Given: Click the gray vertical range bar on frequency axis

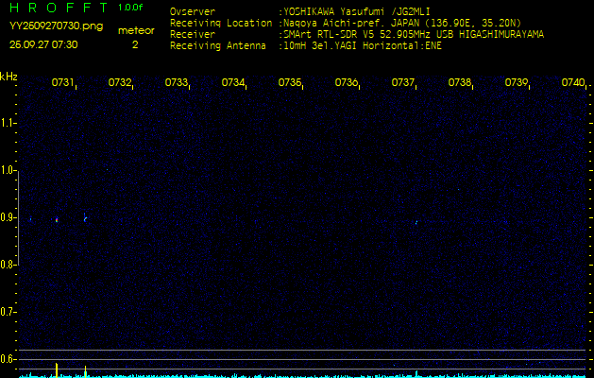Looking at the screenshot, I should click(x=19, y=218).
